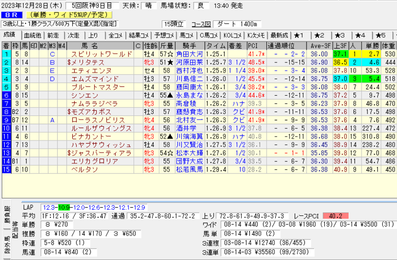Screen dimensions: 397x260
Task: Click horse name ローラスノビリス
Action: coord(98,120)
